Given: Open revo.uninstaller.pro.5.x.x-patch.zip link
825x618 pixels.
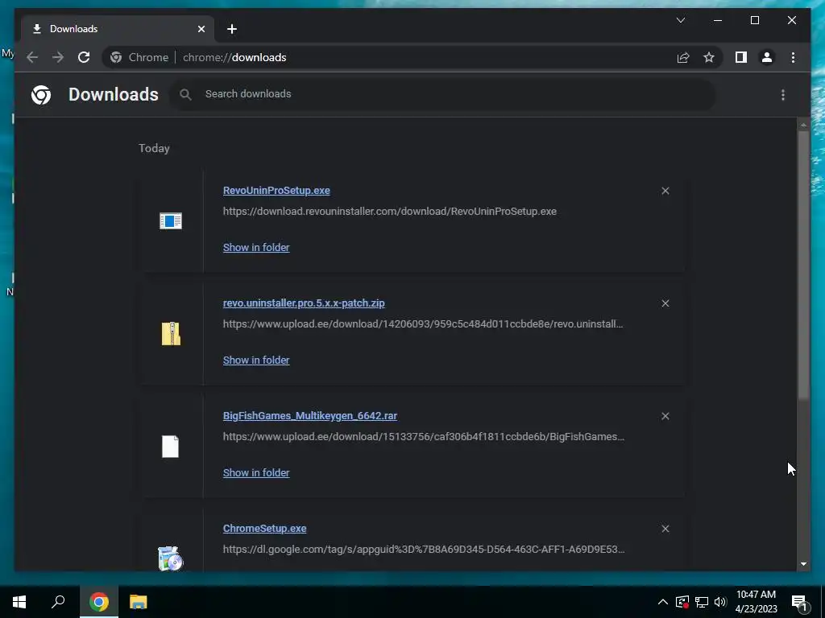Looking at the screenshot, I should click(x=304, y=303).
